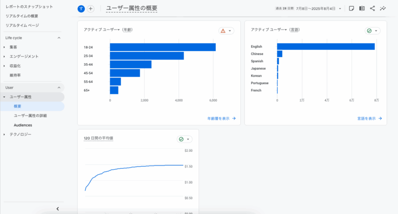The height and width of the screenshot is (214, 398).
Task: Click the Chinese language bar
Action: [x=280, y=53]
